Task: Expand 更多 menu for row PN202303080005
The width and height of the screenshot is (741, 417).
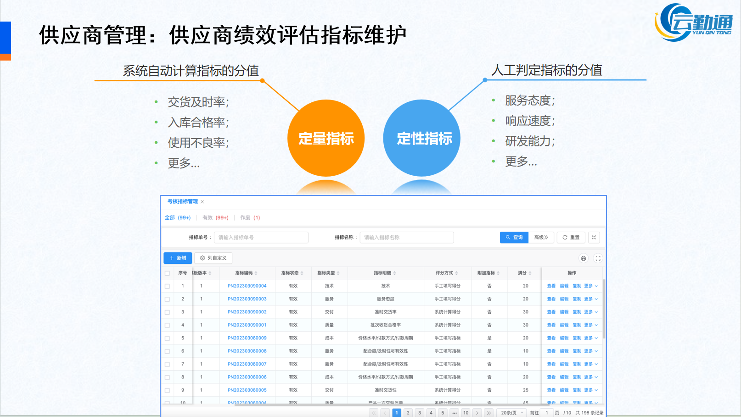Action: coord(591,390)
